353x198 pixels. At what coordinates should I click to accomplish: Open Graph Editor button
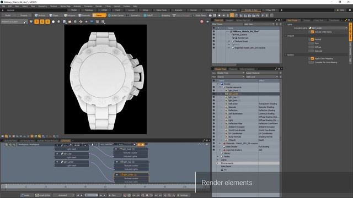(43, 195)
